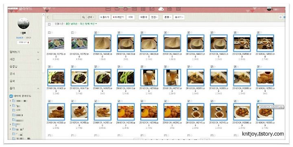Open thumbnail of 20160124_142006.jpg
The width and height of the screenshot is (293, 147).
point(242,112)
